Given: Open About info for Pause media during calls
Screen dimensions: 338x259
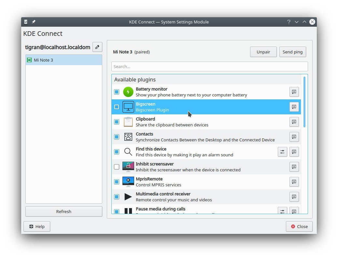Looking at the screenshot, I should [294, 211].
